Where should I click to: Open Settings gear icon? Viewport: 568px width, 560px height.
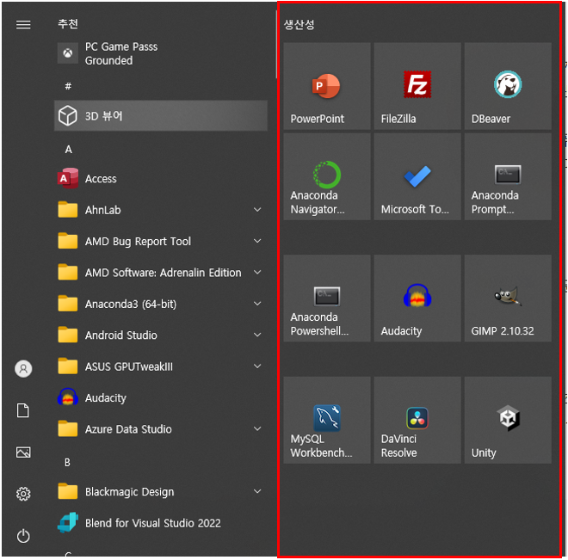(23, 494)
